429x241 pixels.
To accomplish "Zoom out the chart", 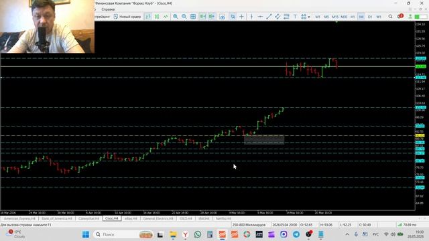I will [x=184, y=17].
